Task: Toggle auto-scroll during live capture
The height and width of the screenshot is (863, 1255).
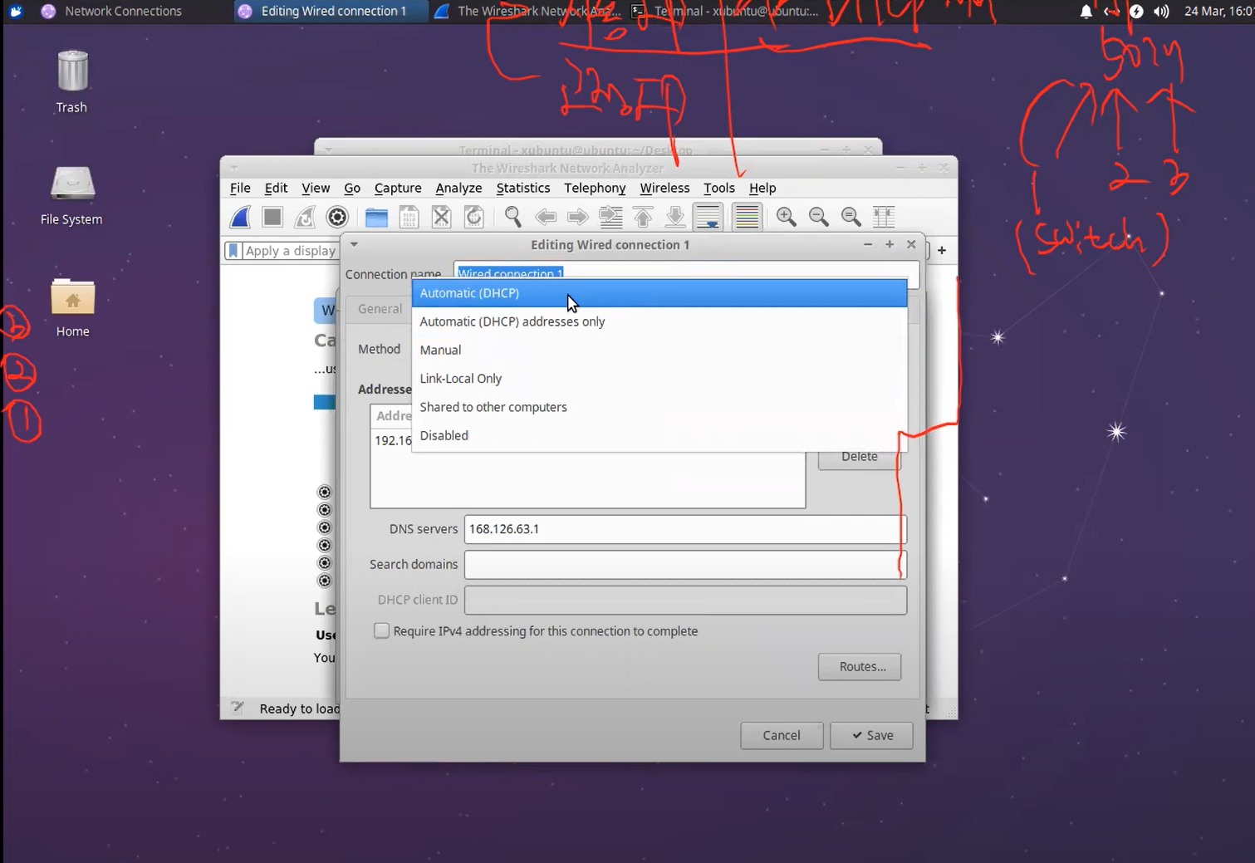Action: coord(708,217)
